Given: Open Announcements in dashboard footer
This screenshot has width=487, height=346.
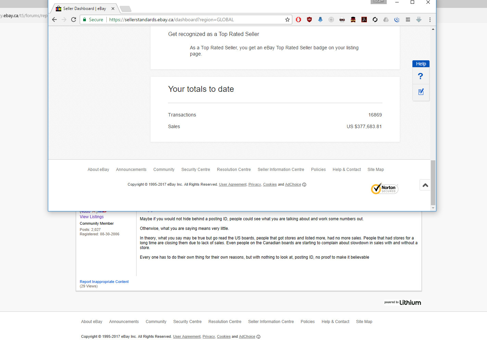Looking at the screenshot, I should tap(131, 170).
